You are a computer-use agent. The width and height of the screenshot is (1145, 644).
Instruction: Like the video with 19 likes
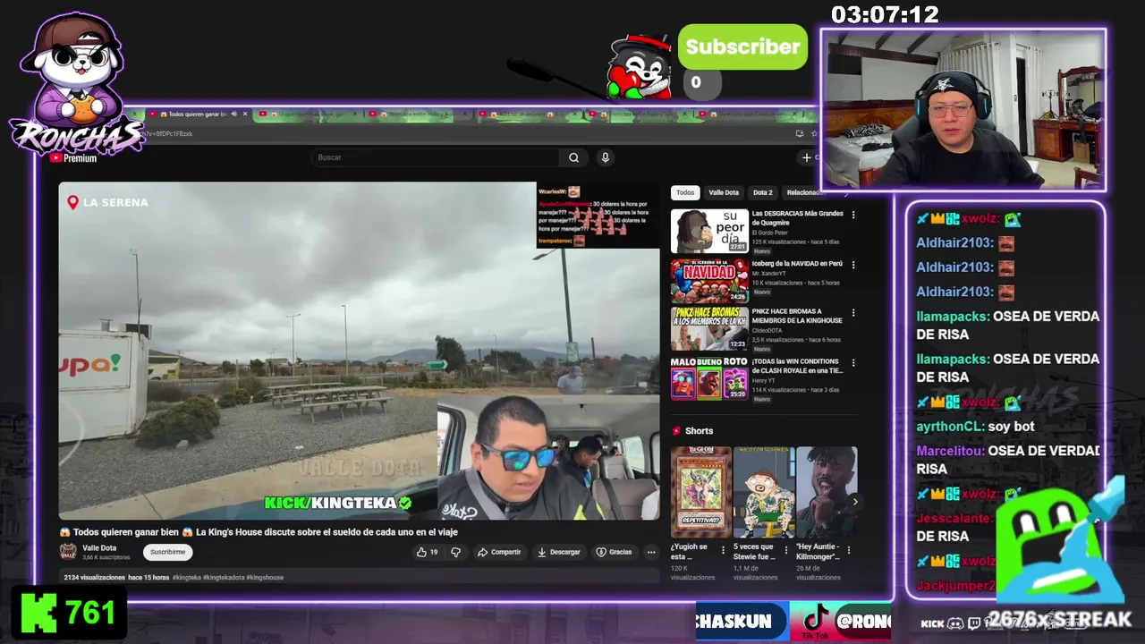click(x=428, y=552)
